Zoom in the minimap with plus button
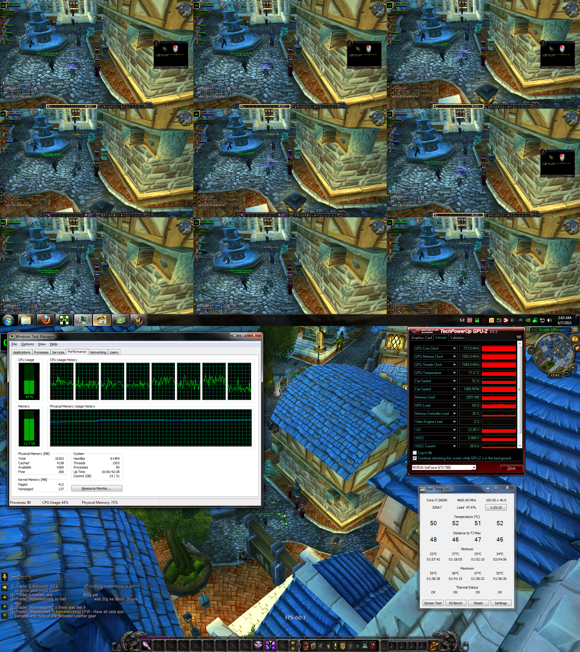The image size is (580, 652). click(x=573, y=367)
